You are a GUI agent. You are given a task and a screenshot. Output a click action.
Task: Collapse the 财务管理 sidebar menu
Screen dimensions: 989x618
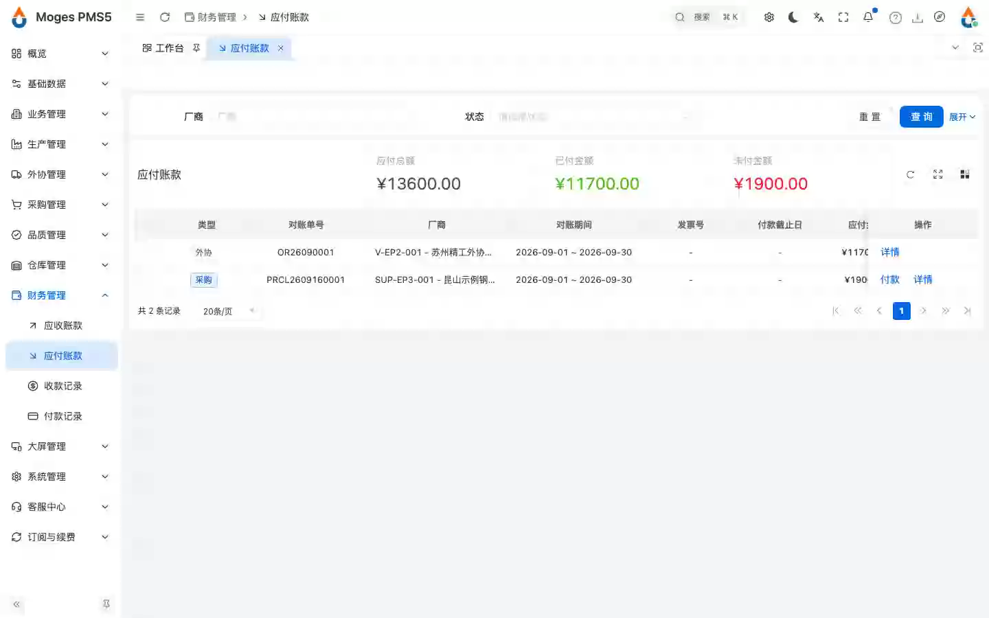(60, 295)
